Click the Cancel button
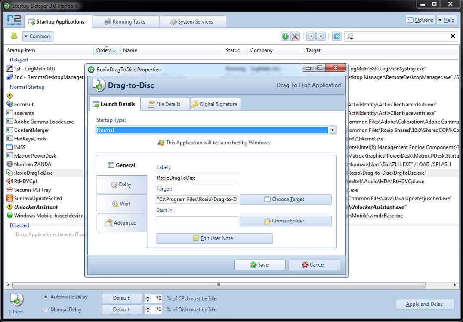Screen dimensions: 463x322 coord(314,265)
